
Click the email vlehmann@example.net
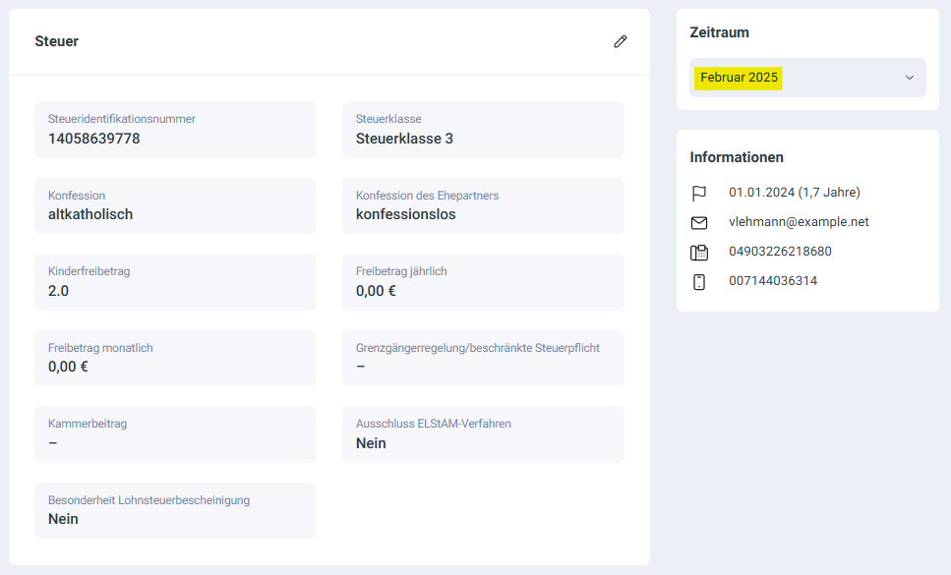pos(799,222)
